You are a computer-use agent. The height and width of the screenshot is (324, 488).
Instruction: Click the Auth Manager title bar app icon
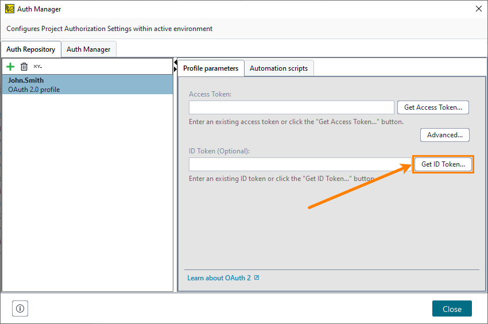9,9
